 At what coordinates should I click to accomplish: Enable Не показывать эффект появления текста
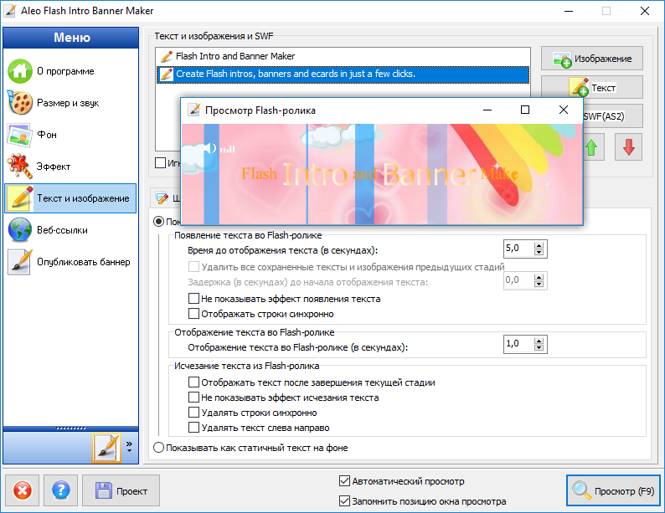(x=193, y=298)
